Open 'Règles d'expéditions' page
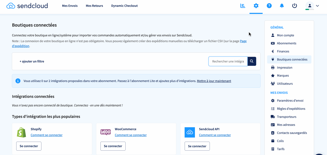The width and height of the screenshot is (327, 155). click(291, 109)
